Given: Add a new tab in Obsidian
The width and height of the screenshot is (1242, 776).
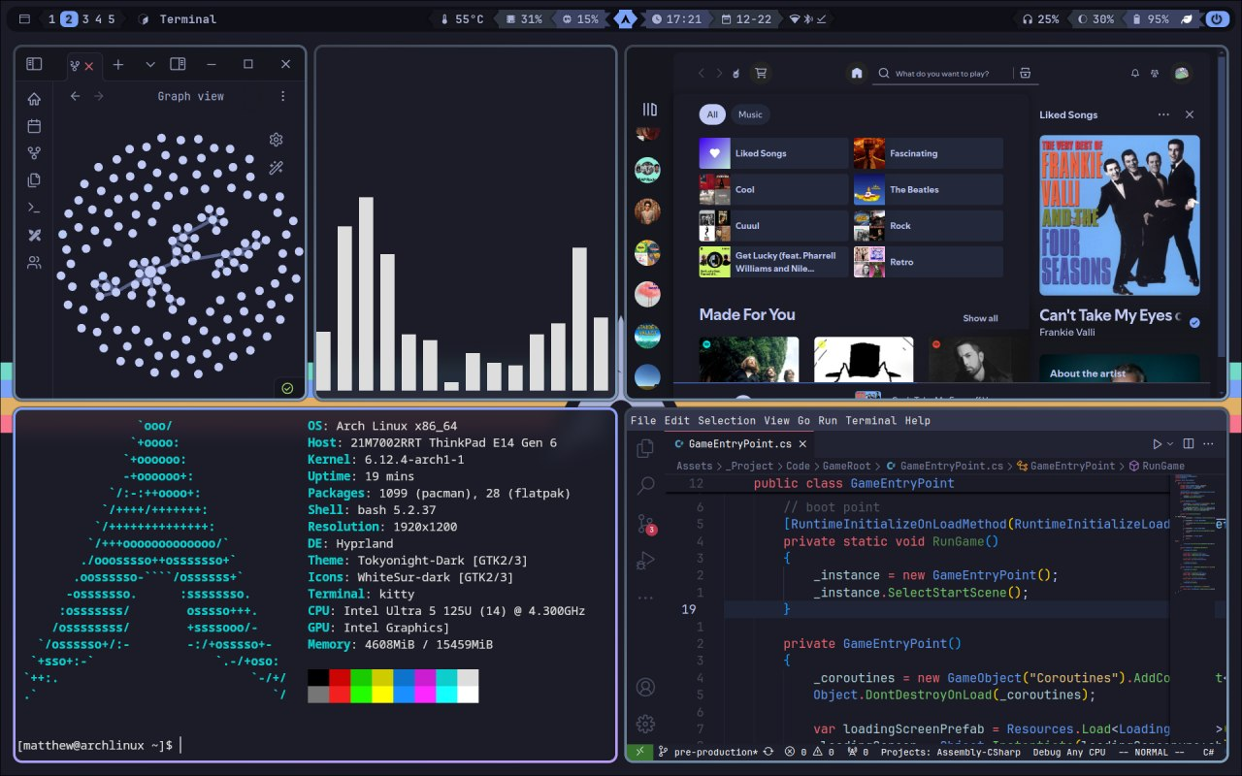Looking at the screenshot, I should tap(118, 65).
